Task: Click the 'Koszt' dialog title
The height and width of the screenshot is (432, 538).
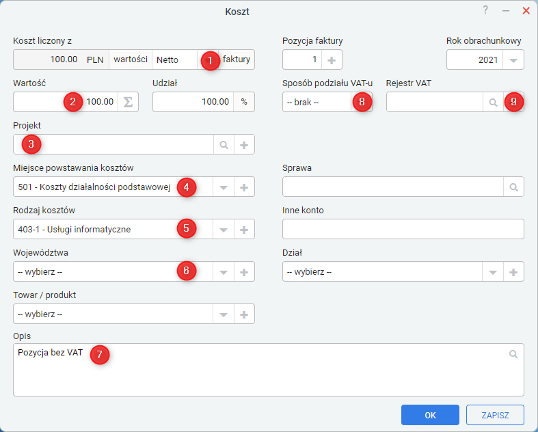Action: [237, 12]
